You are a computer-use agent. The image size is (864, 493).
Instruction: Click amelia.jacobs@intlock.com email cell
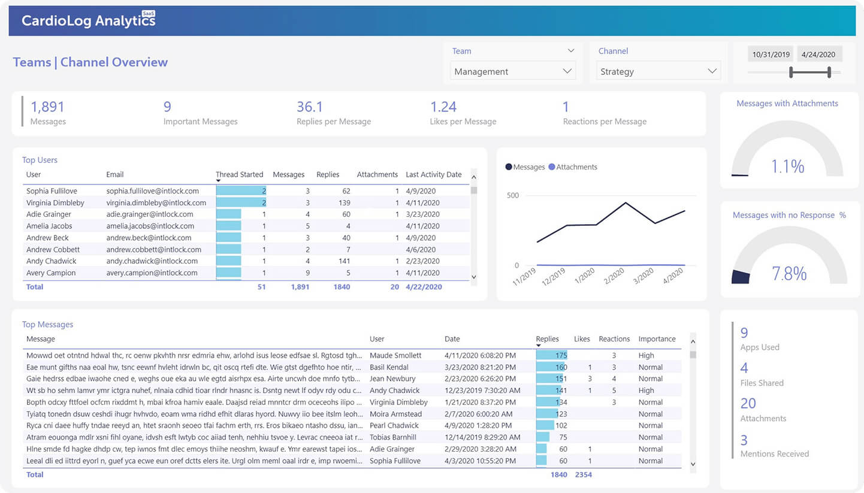(x=150, y=226)
